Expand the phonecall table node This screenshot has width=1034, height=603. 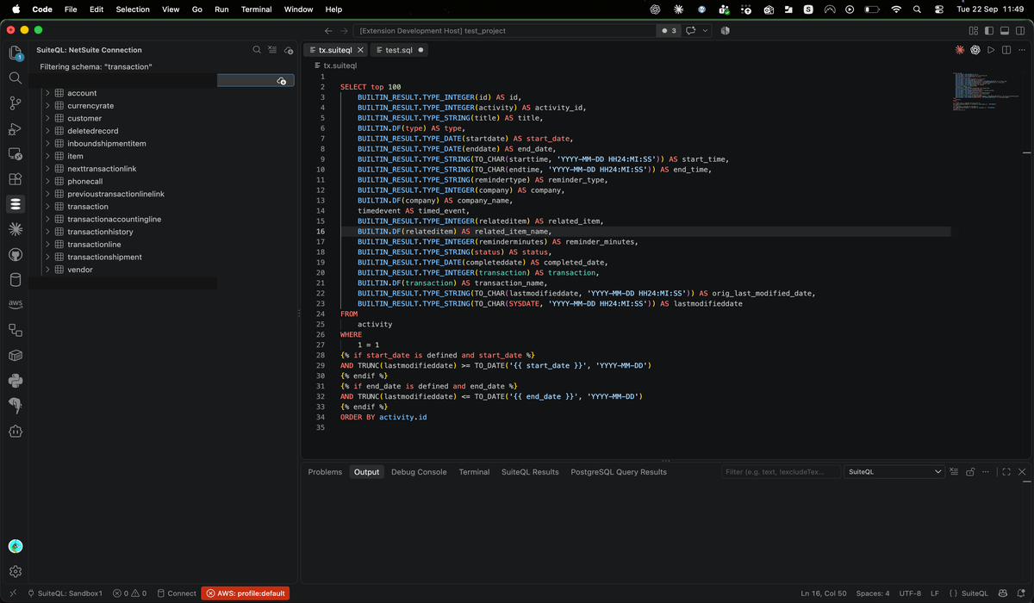tap(47, 182)
